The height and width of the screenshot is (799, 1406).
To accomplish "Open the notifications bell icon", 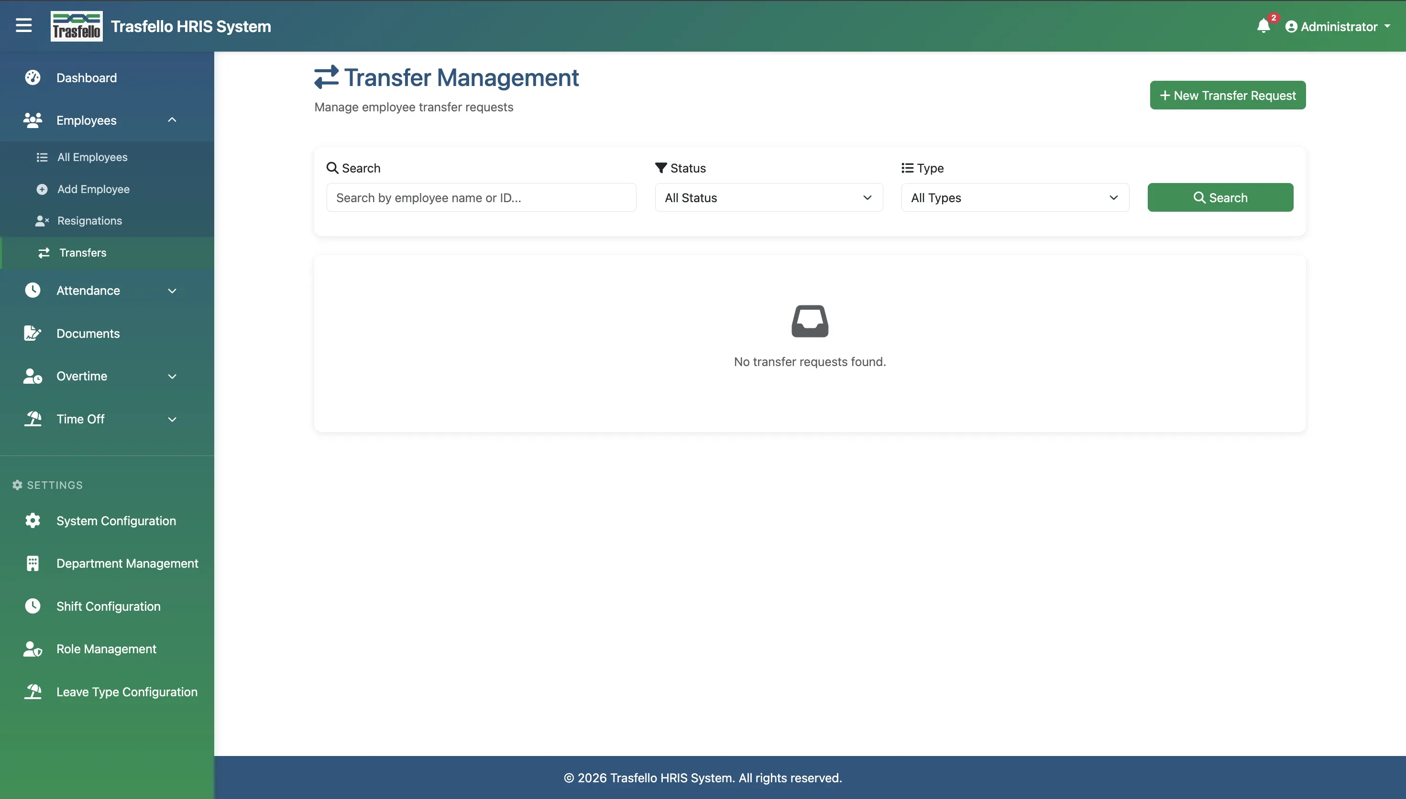I will 1263,26.
